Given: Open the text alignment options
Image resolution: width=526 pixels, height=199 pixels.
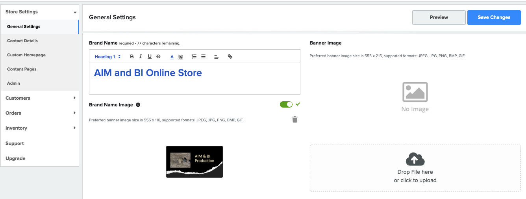Looking at the screenshot, I should click(x=217, y=57).
